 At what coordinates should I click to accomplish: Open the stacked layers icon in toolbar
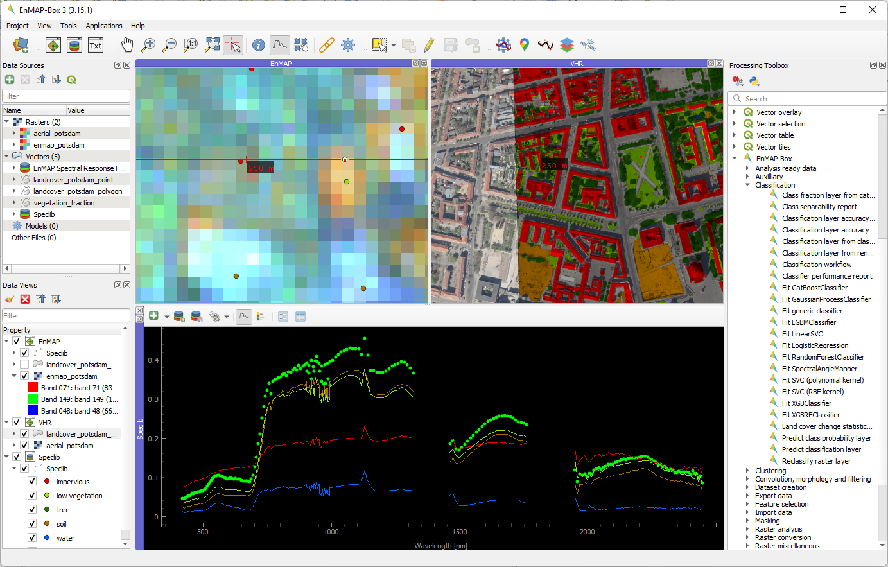point(566,45)
